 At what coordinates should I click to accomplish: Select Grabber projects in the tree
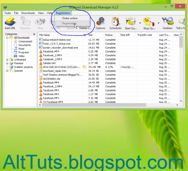click(x=23, y=67)
